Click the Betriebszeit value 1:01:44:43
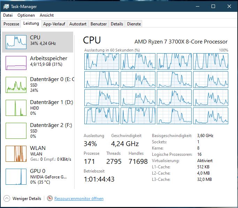 99,179
